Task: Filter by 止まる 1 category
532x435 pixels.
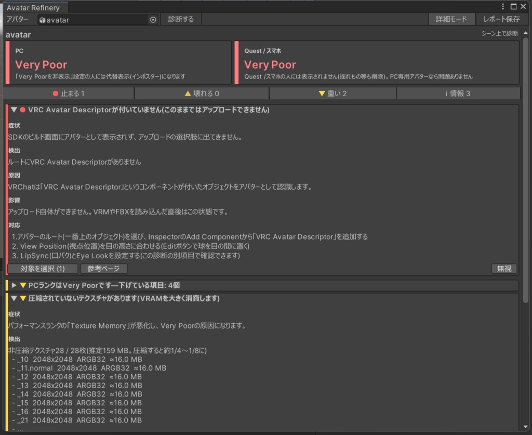Action: (x=69, y=94)
